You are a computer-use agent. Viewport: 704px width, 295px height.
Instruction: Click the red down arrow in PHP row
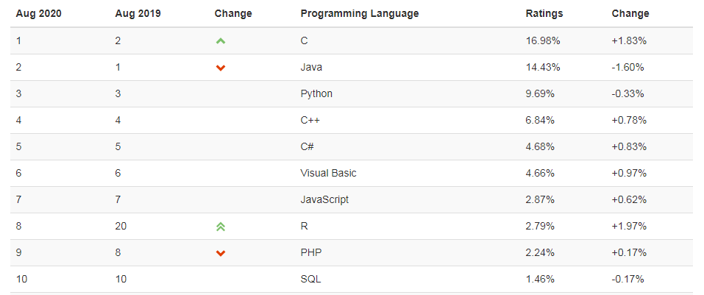tap(221, 253)
